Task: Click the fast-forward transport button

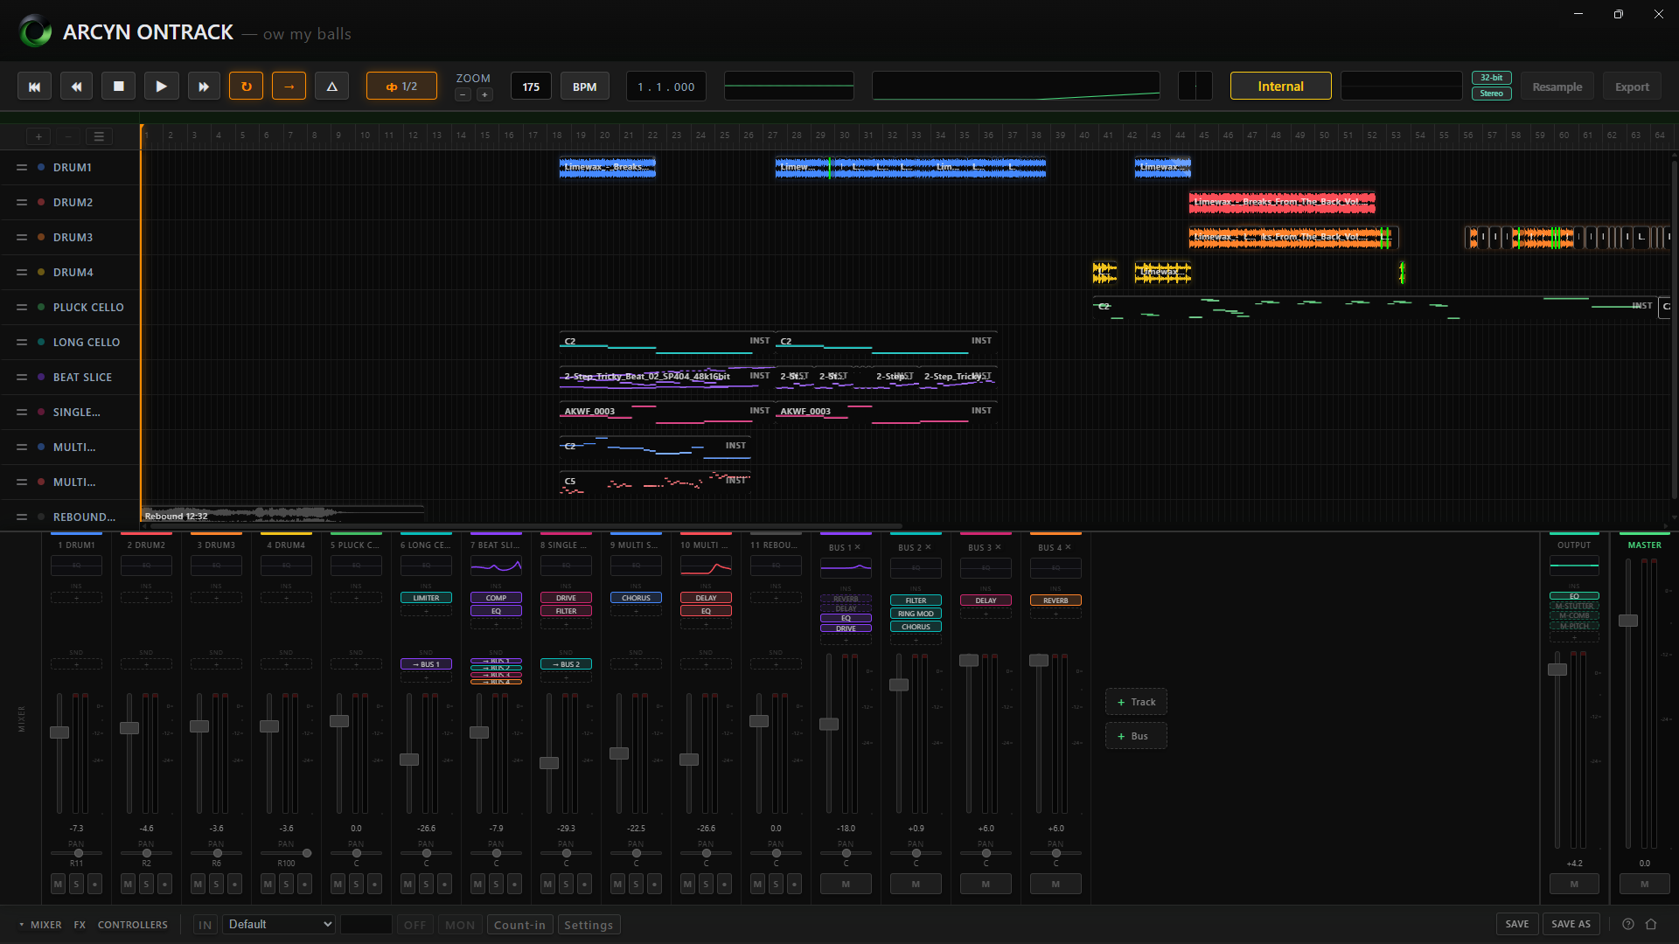Action: tap(204, 87)
